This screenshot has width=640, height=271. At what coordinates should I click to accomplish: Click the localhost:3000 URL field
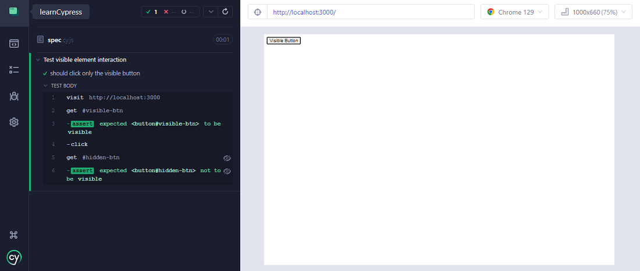tap(371, 12)
